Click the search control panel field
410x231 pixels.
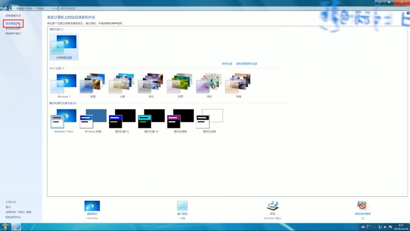pyautogui.click(x=233, y=8)
